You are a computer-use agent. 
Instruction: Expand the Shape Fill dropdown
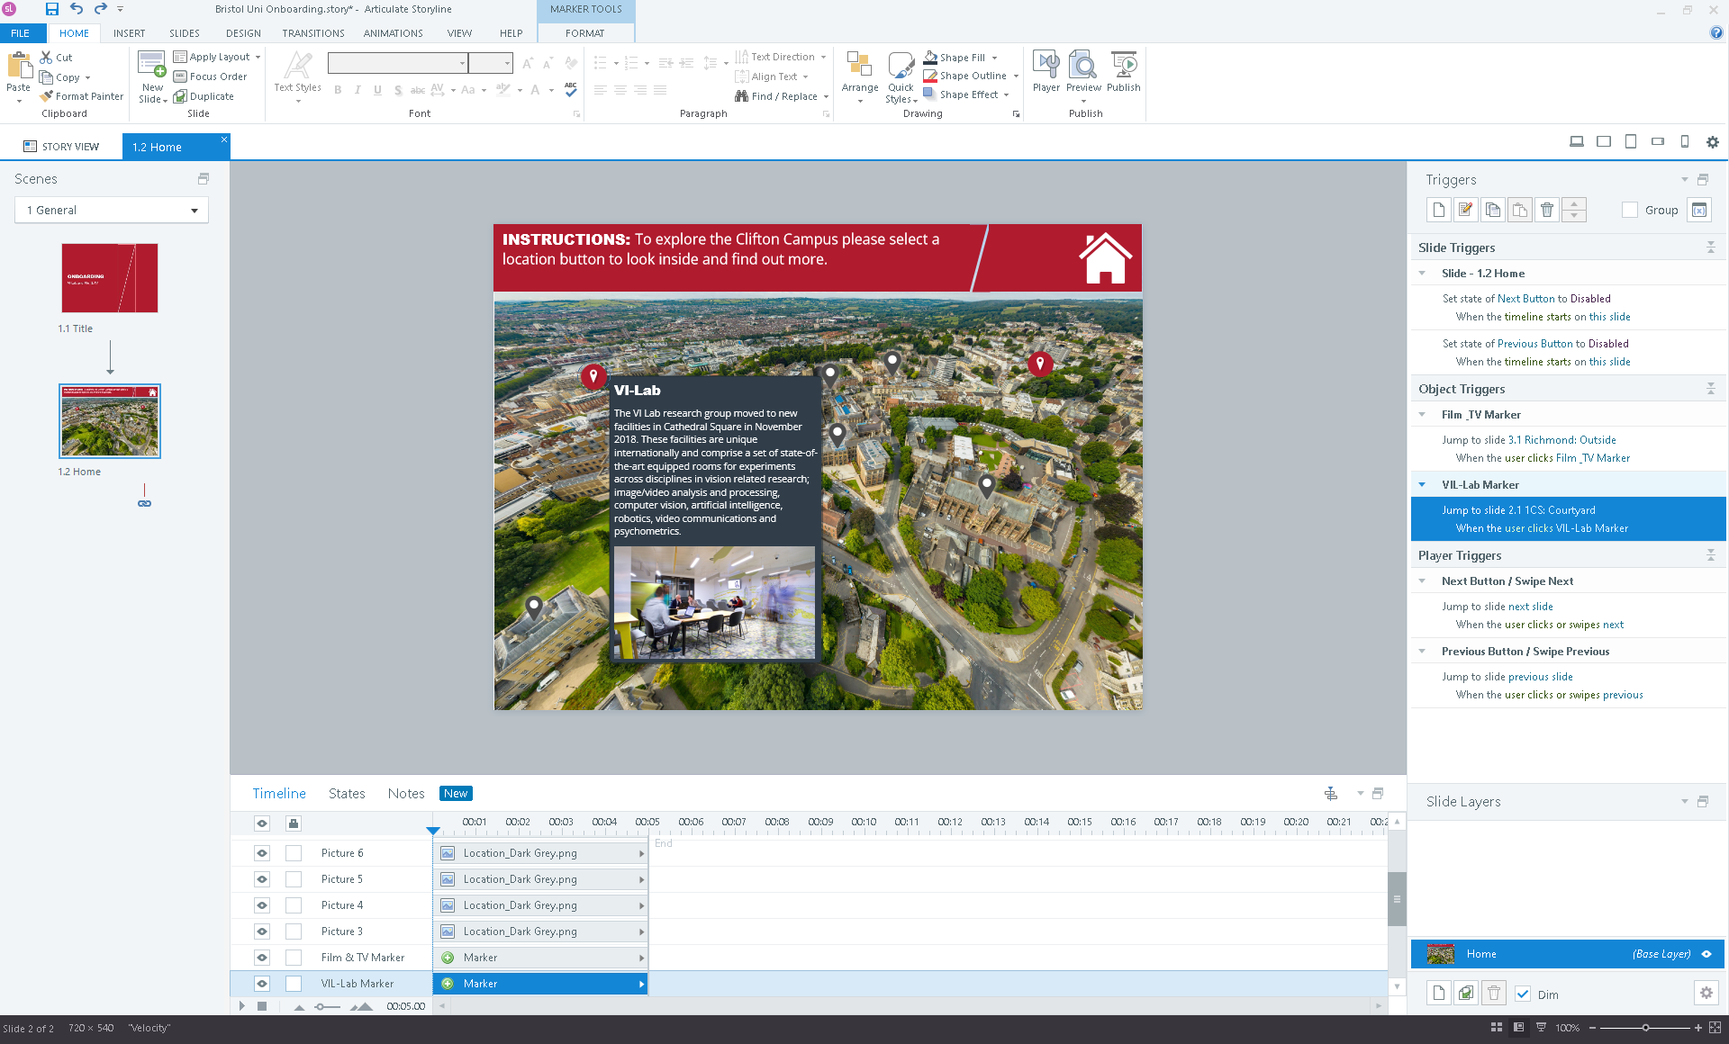point(995,58)
